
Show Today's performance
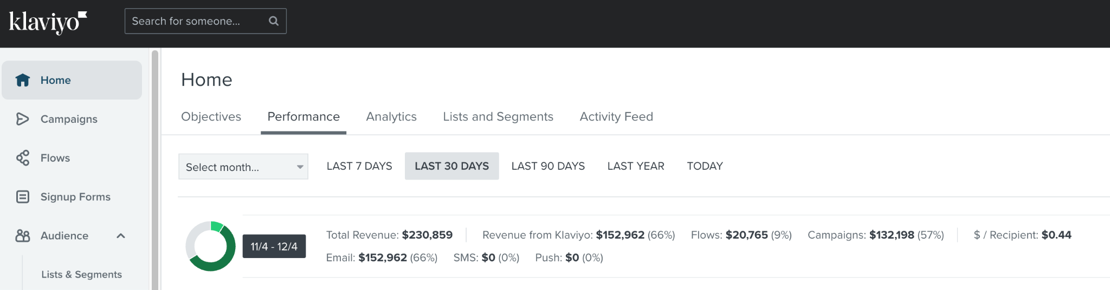point(705,166)
